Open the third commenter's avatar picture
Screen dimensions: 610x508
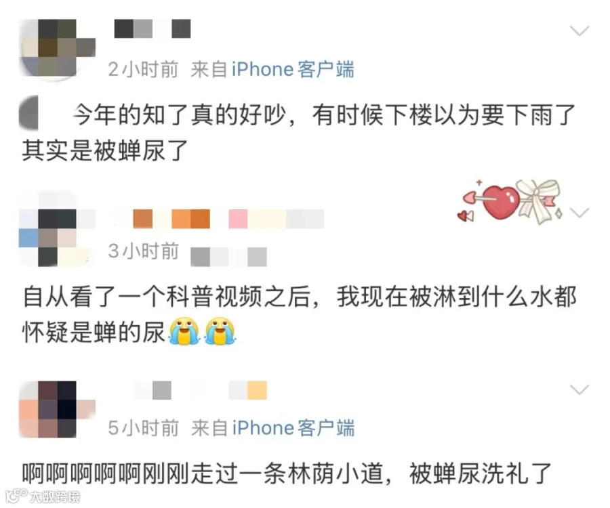(x=57, y=409)
